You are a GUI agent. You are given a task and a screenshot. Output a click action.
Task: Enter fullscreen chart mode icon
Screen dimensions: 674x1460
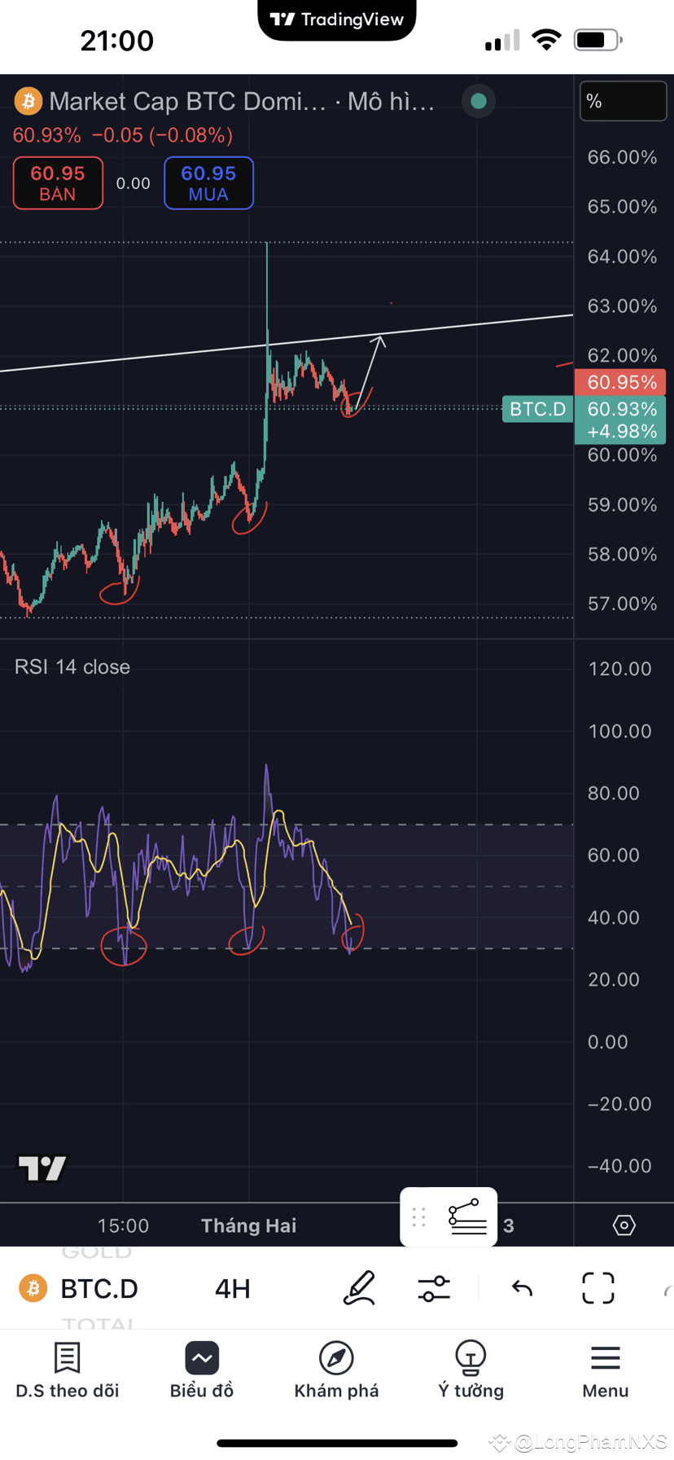(598, 1288)
